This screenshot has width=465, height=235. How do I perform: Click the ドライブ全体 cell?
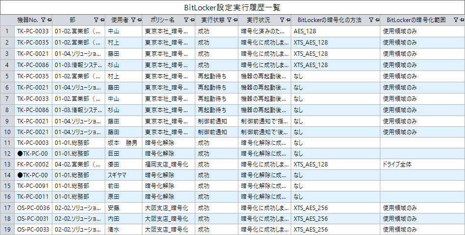click(422, 164)
